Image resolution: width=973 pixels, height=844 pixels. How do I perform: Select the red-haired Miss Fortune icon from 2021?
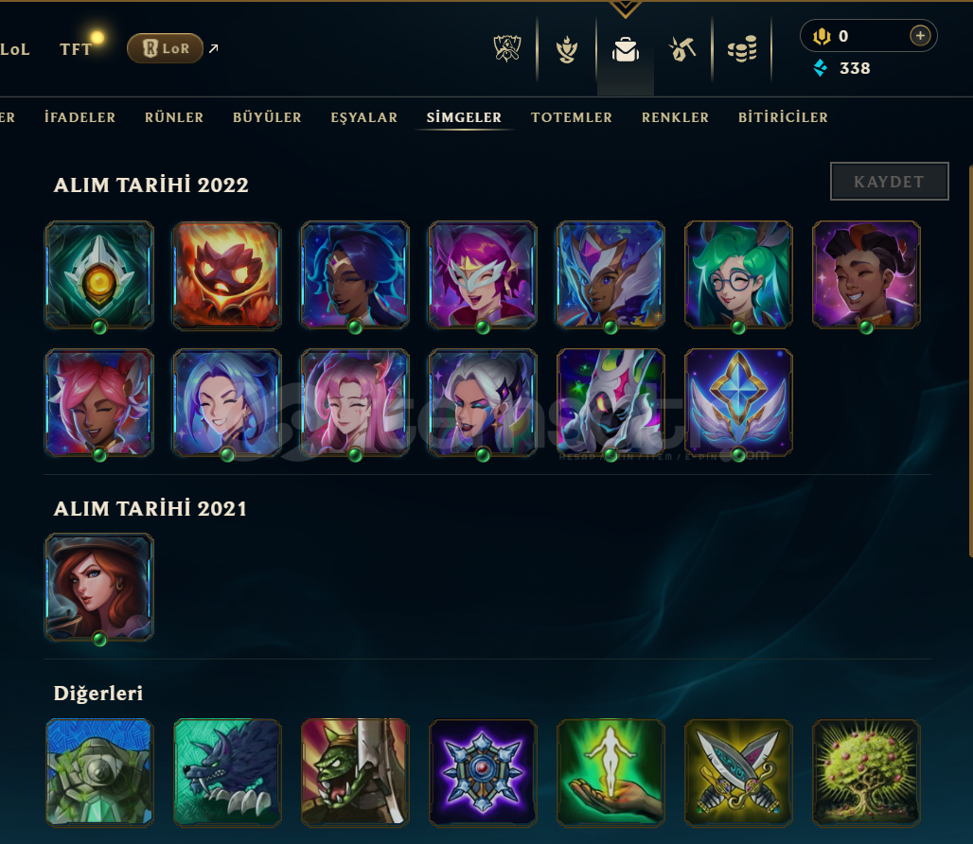99,588
